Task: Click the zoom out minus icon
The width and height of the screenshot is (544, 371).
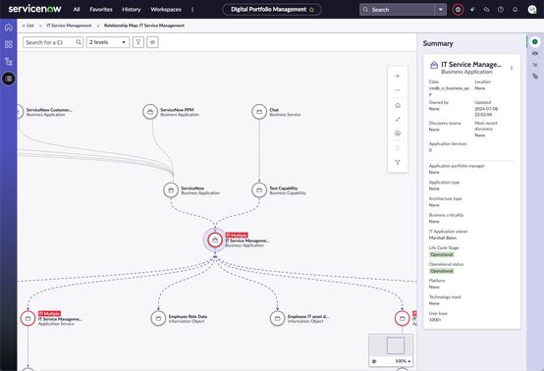Action: pyautogui.click(x=398, y=90)
